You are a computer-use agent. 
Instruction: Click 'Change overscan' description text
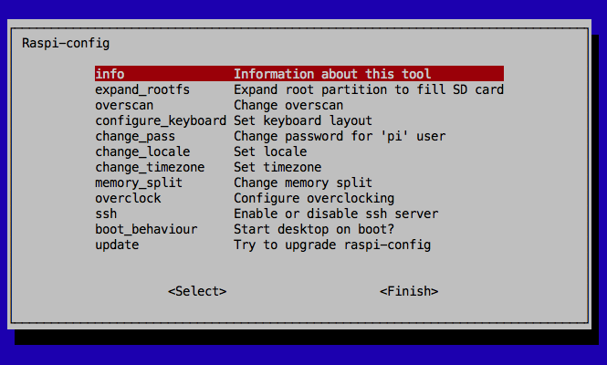tap(288, 105)
